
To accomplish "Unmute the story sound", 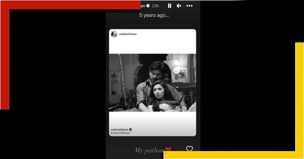I will tap(179, 6).
